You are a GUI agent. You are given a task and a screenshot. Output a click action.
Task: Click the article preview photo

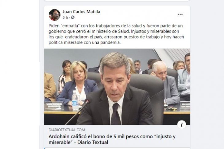coord(117,87)
